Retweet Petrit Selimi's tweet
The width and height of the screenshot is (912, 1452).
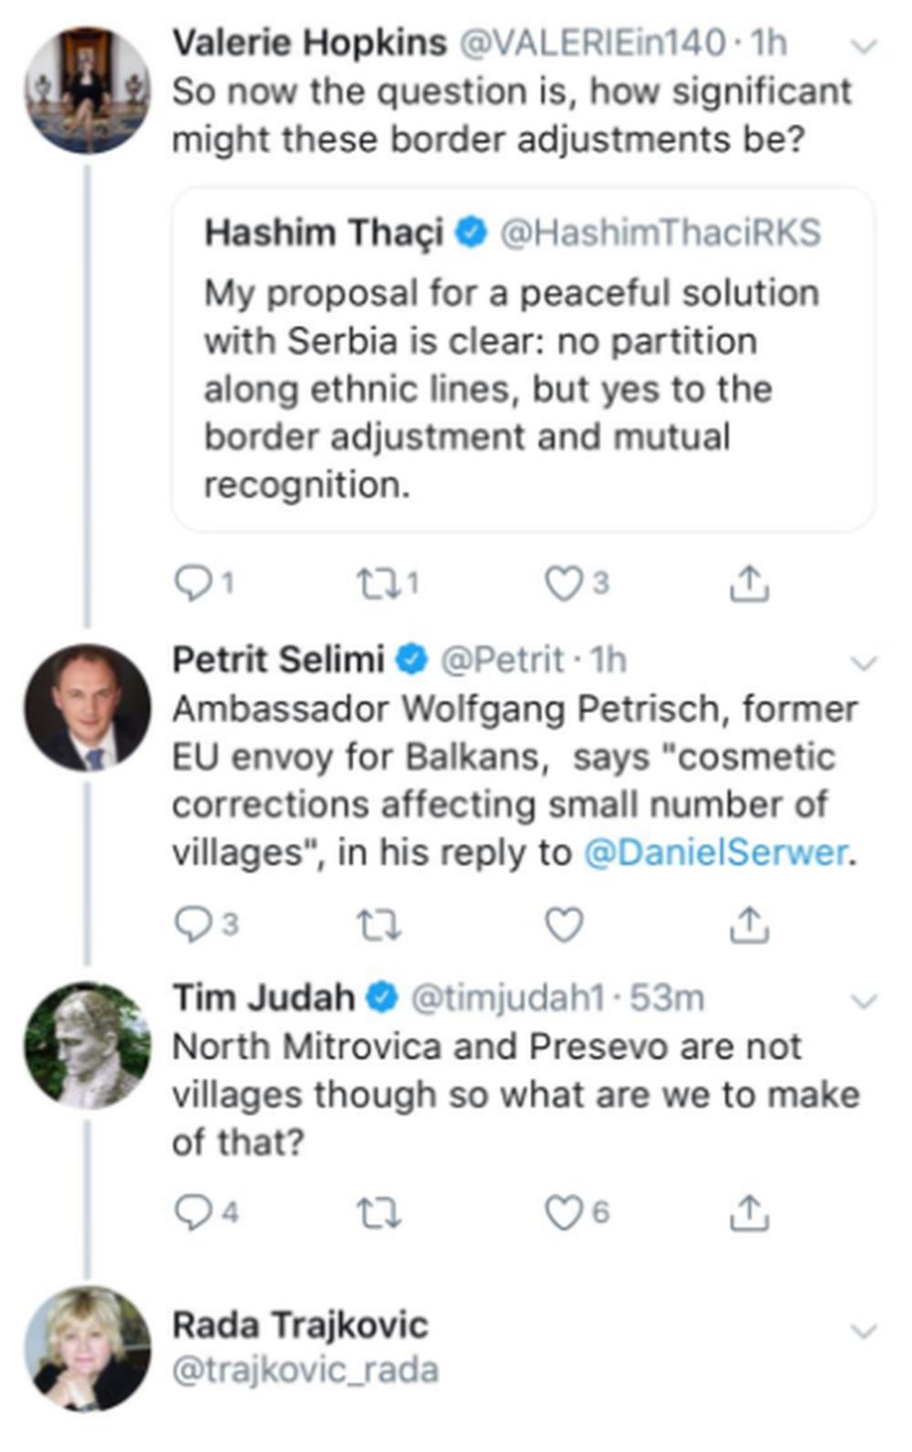coord(378,925)
